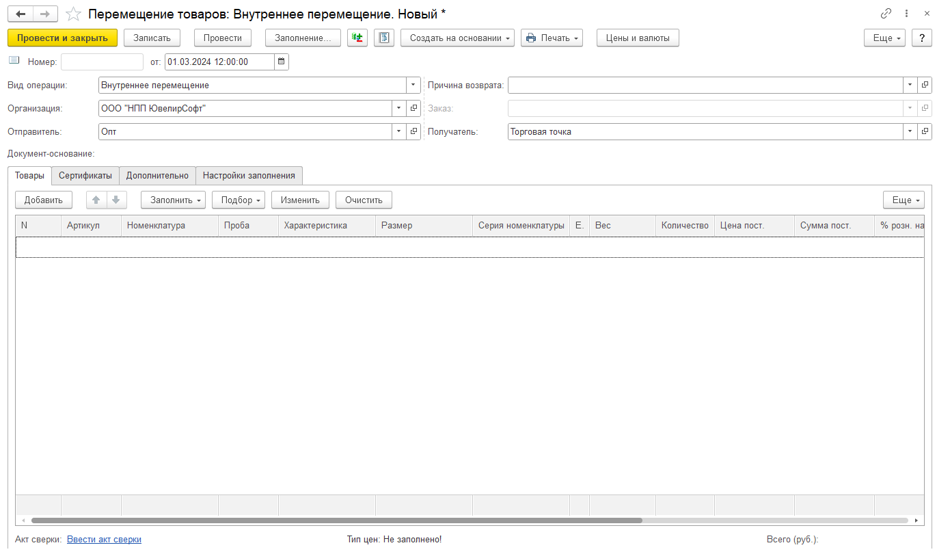Move row down arrow

click(116, 200)
